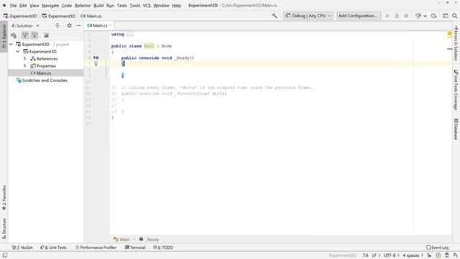Open the 4 spaces indent selector
Viewport: 460px width, 259px height.
click(x=413, y=255)
